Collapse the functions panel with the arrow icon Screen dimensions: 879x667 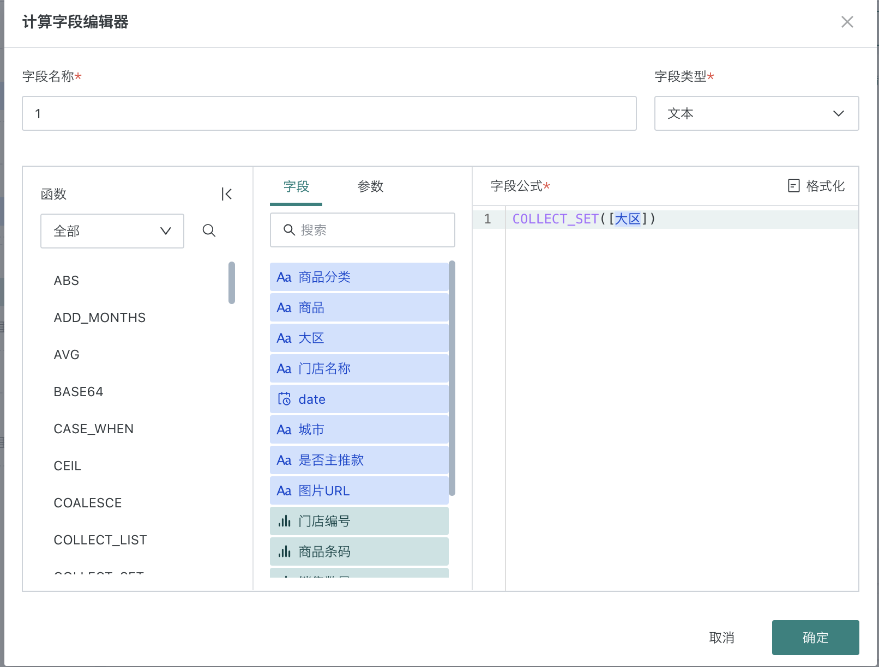coord(227,194)
